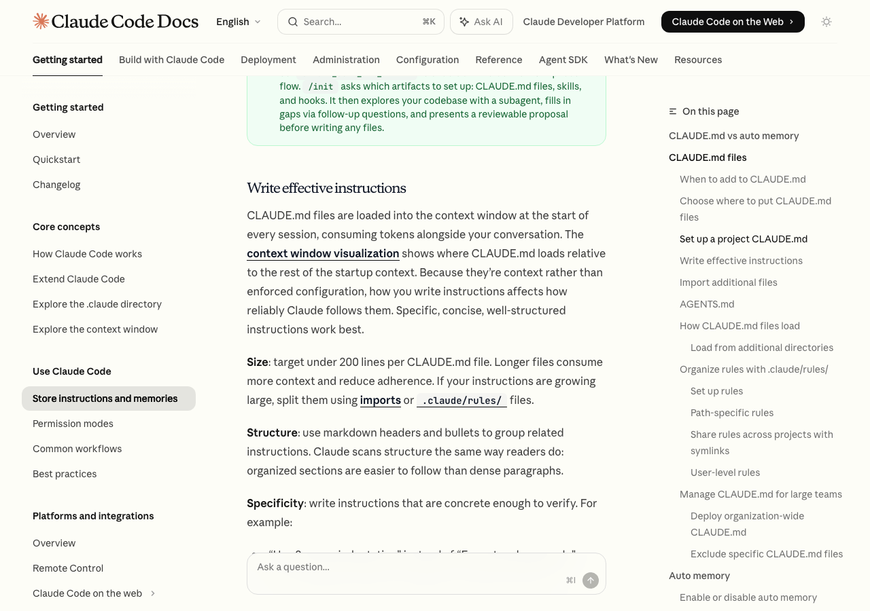Image resolution: width=870 pixels, height=611 pixels.
Task: Open Explore the context window page
Action: [95, 329]
